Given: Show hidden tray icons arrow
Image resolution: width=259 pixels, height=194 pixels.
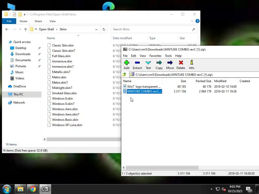Looking at the screenshot, I should [212, 189].
